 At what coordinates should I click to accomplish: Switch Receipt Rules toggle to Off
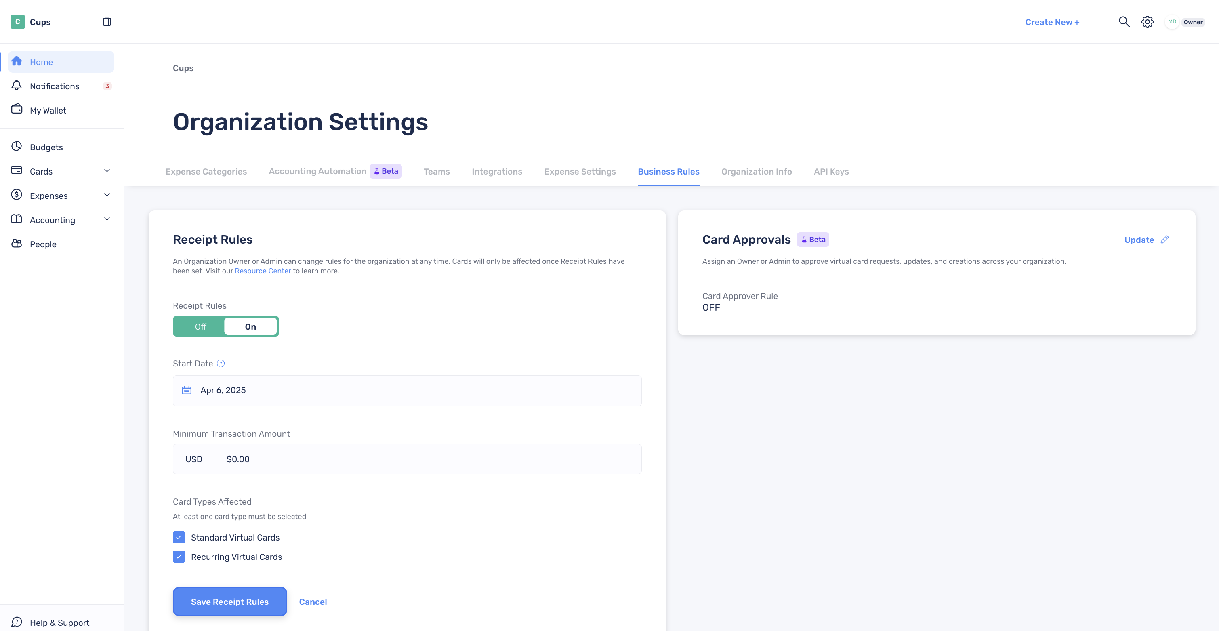200,327
